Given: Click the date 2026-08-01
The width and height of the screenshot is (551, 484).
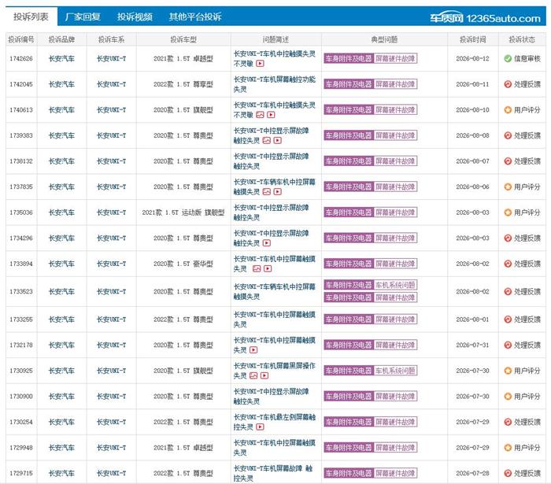Looking at the screenshot, I should click(x=472, y=320).
